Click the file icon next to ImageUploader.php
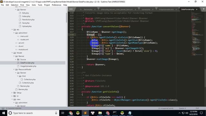206x116 pixels. (x=18, y=66)
